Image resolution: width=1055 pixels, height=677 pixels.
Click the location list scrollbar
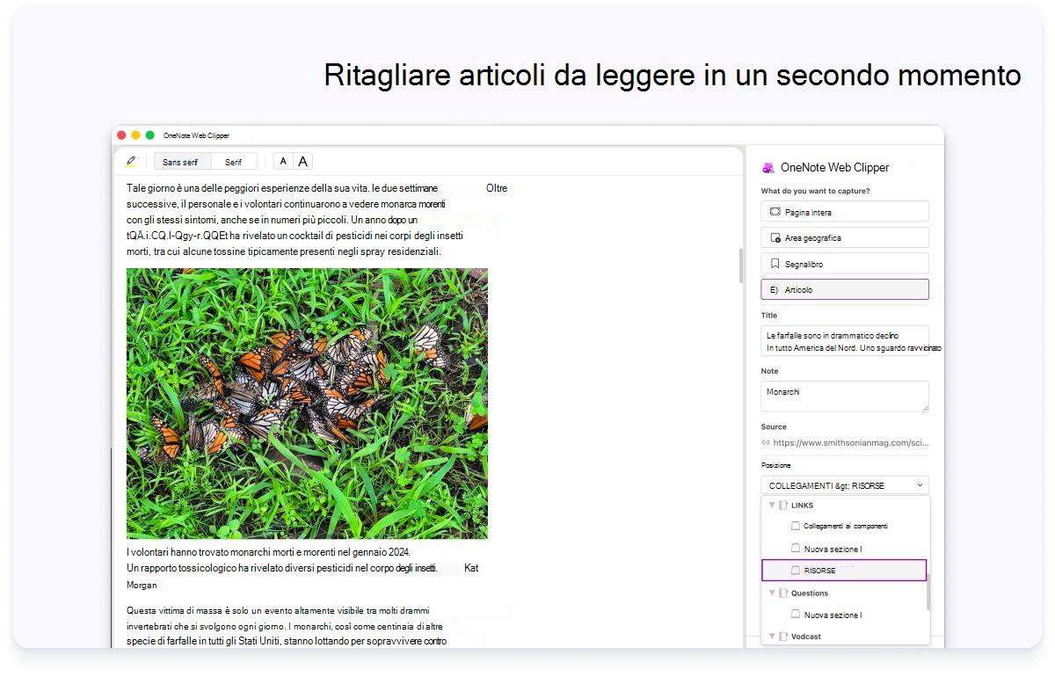coord(928,591)
